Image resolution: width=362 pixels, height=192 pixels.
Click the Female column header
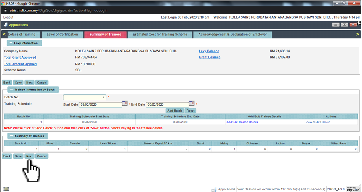click(x=75, y=143)
